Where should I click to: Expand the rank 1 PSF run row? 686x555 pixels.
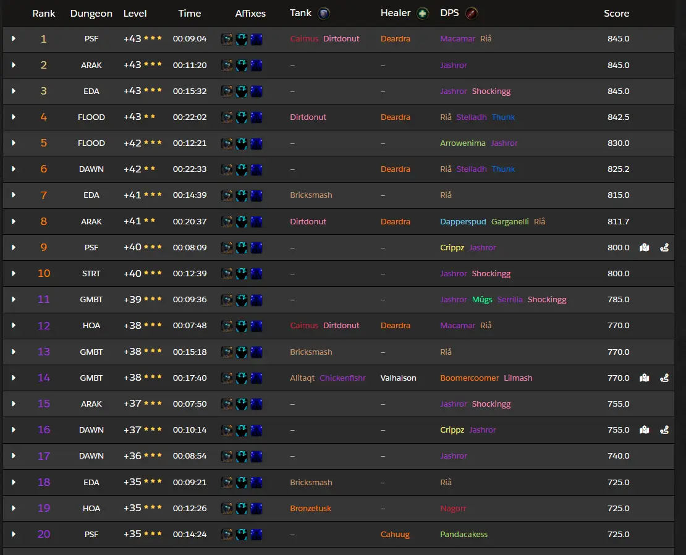14,39
